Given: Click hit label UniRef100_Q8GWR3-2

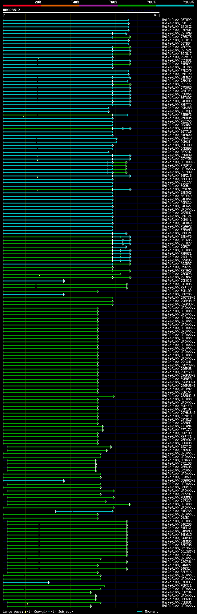Looking at the screenshot, I should click(x=179, y=480).
